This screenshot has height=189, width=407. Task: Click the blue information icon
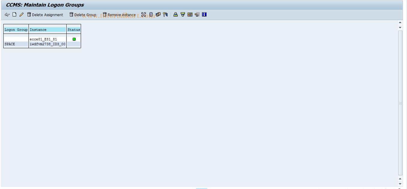pyautogui.click(x=204, y=14)
